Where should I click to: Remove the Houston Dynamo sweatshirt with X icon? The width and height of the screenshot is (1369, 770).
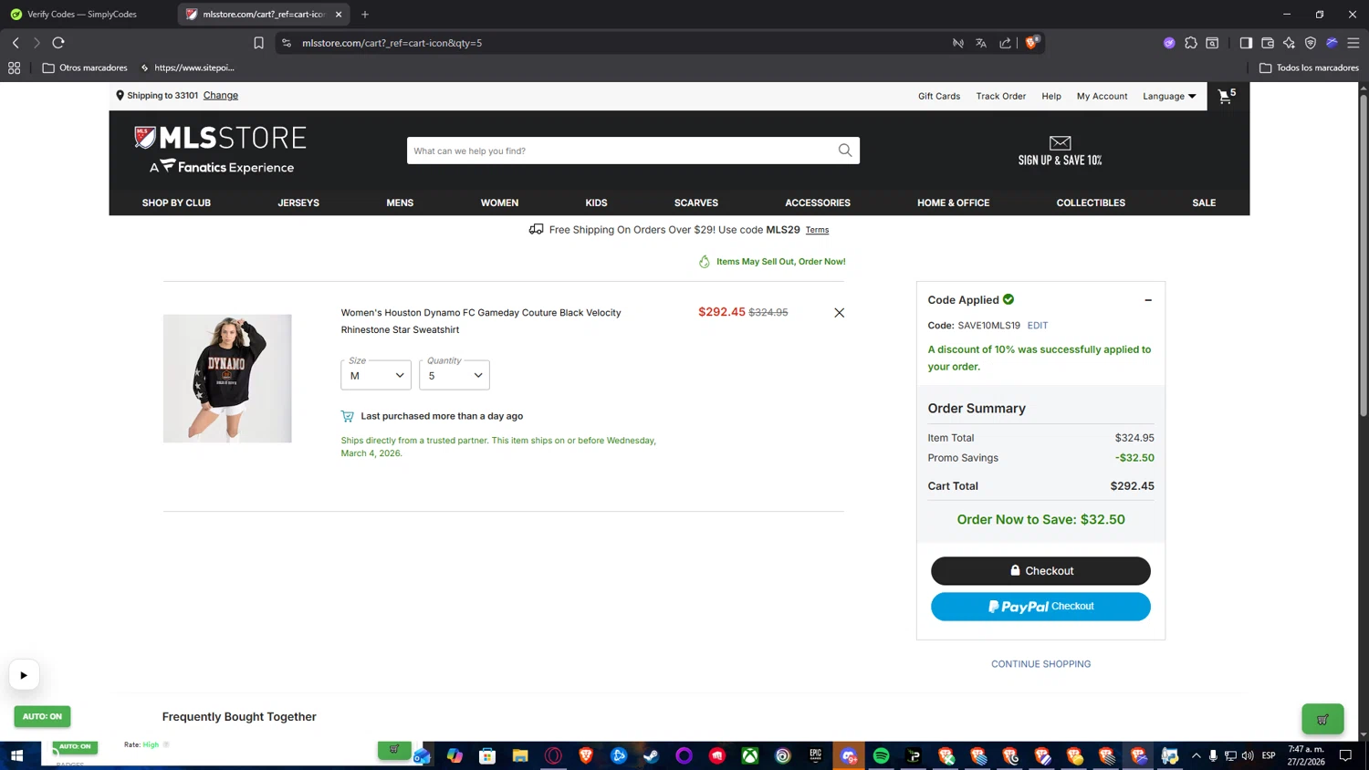pos(839,313)
